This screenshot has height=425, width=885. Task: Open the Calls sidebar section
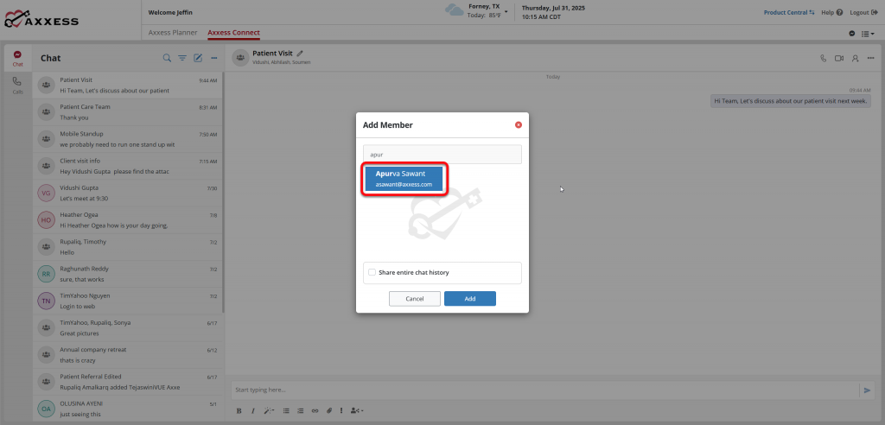[x=17, y=84]
